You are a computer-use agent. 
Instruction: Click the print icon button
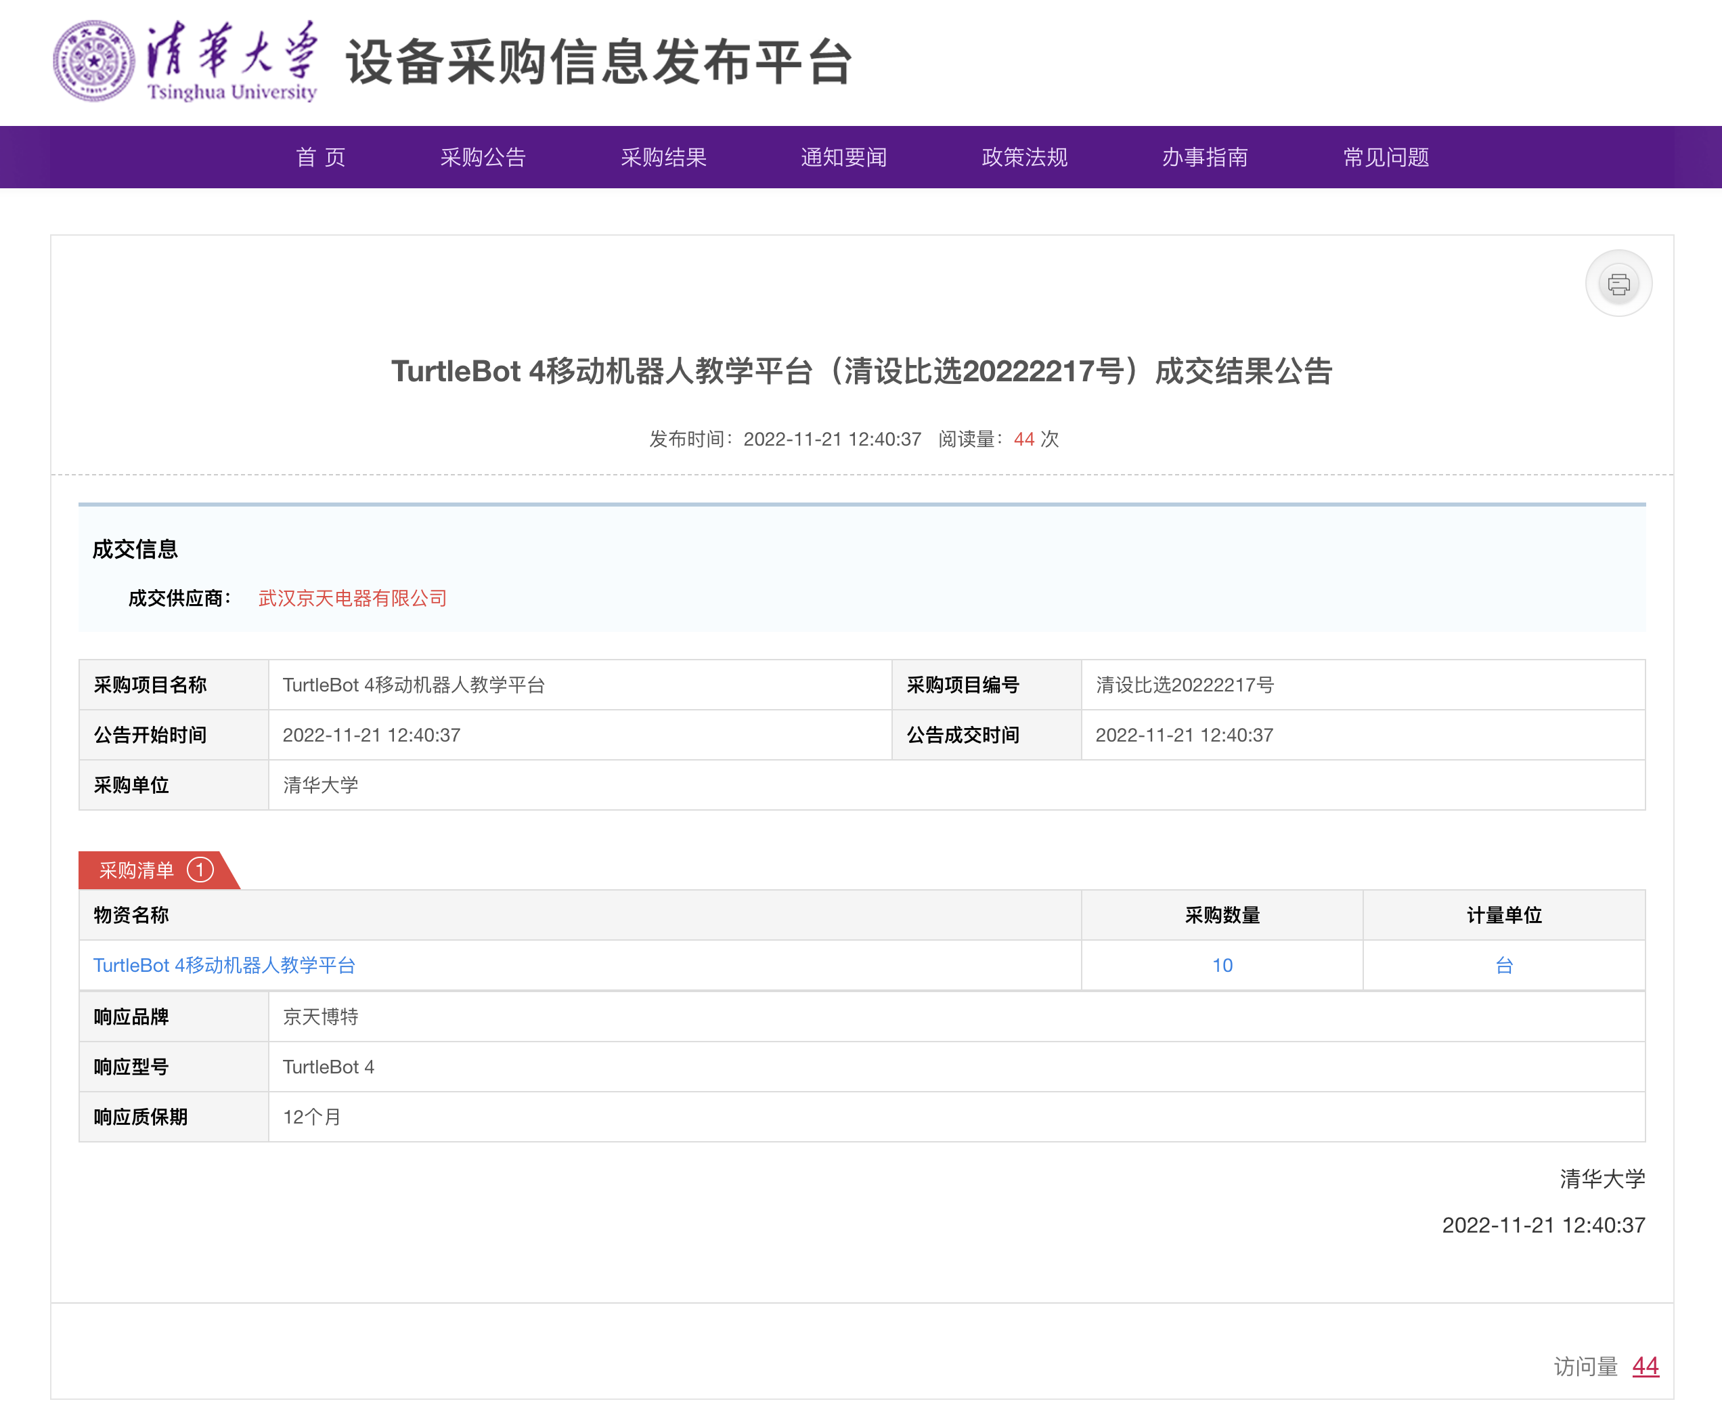[x=1618, y=284]
